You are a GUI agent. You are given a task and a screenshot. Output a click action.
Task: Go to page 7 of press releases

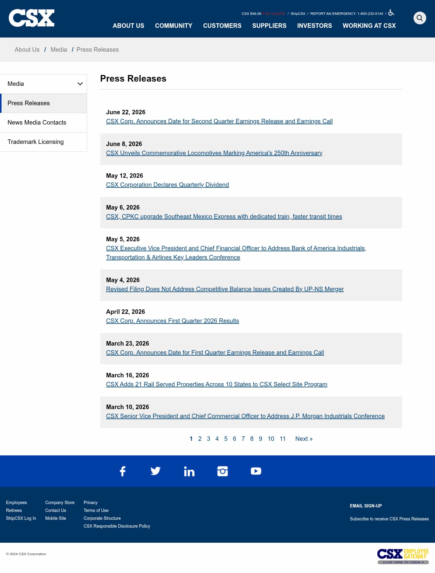tap(243, 439)
